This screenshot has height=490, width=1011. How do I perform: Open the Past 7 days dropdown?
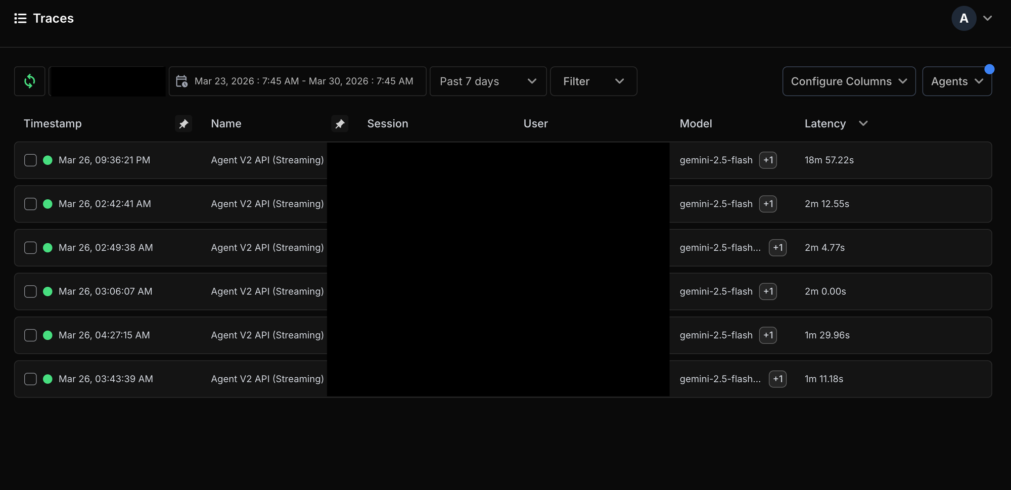(x=488, y=81)
